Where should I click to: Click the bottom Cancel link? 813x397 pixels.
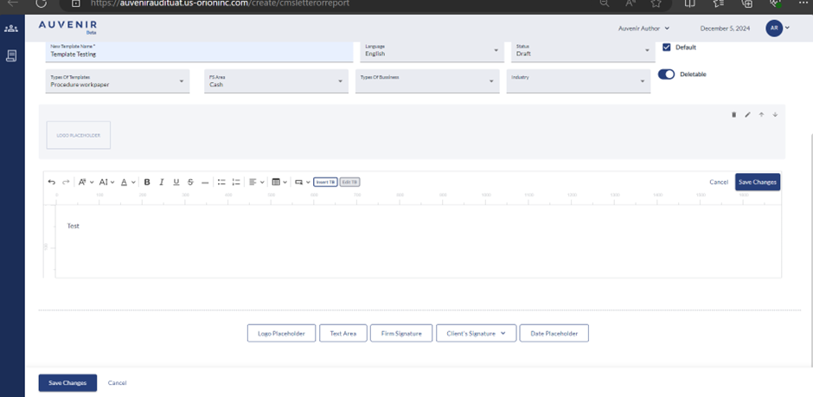(x=117, y=382)
